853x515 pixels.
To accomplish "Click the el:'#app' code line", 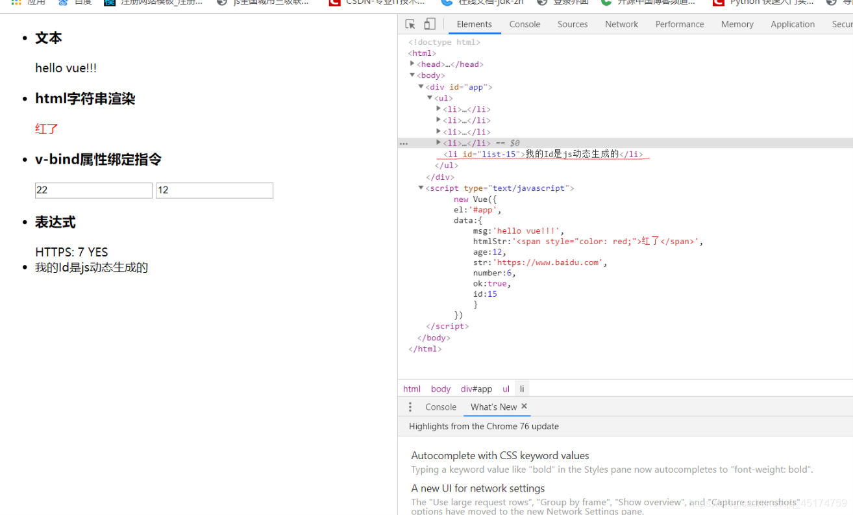I will click(x=478, y=210).
